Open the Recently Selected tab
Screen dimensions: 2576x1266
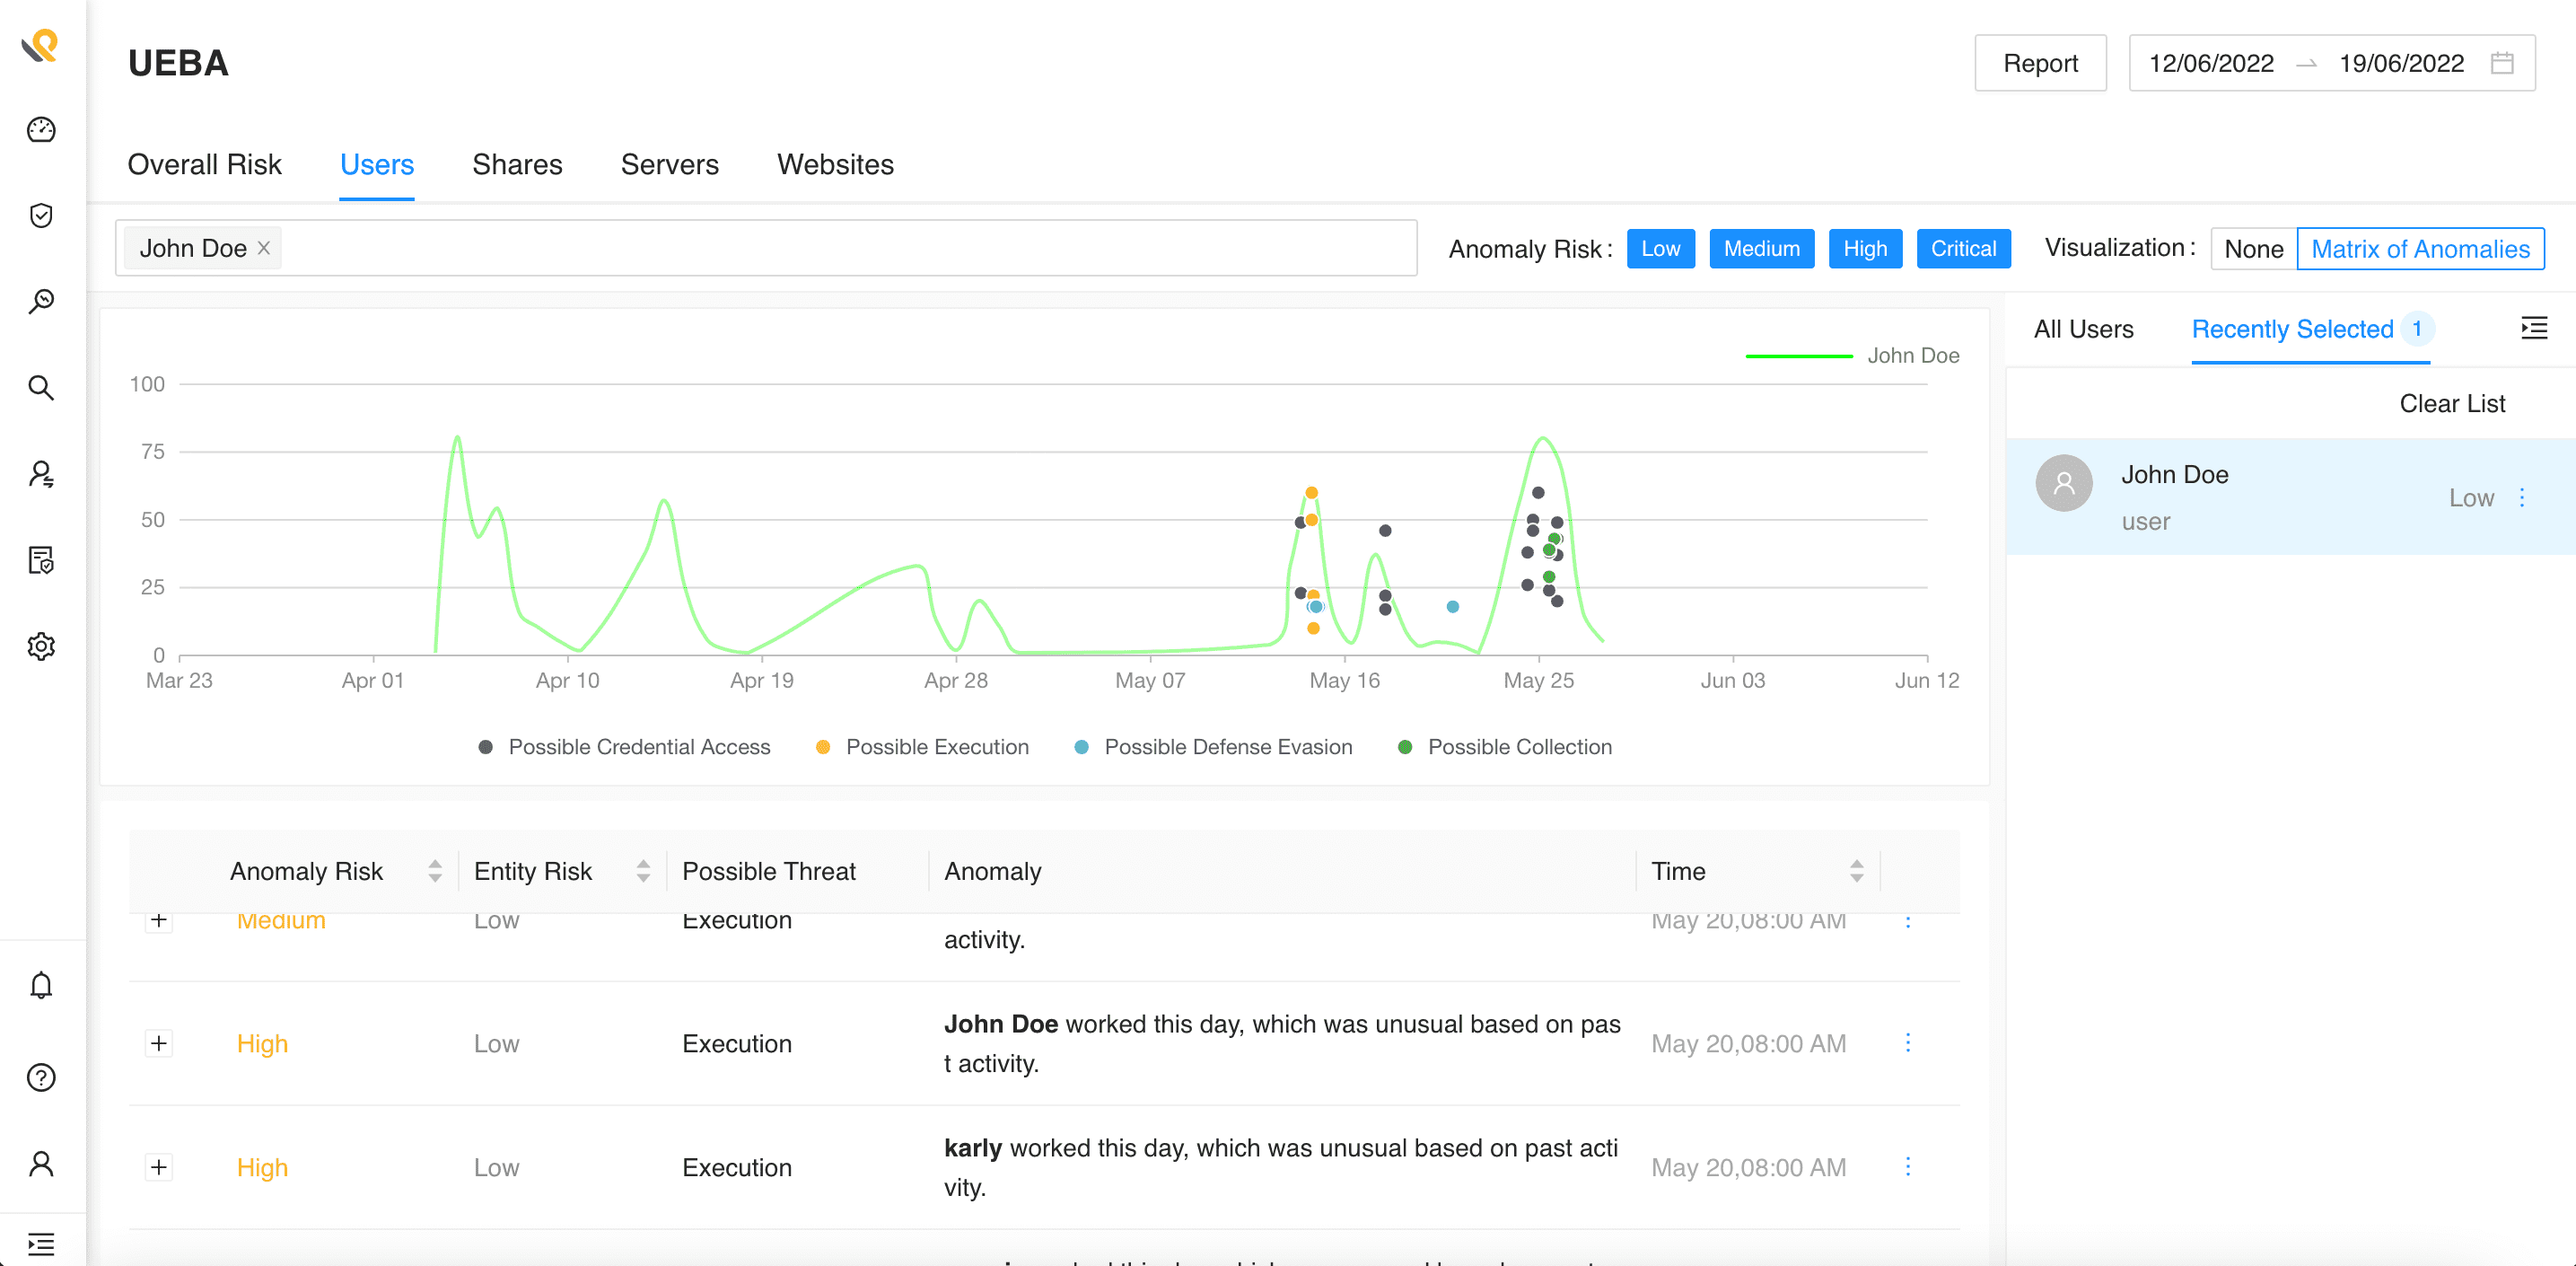2292,328
